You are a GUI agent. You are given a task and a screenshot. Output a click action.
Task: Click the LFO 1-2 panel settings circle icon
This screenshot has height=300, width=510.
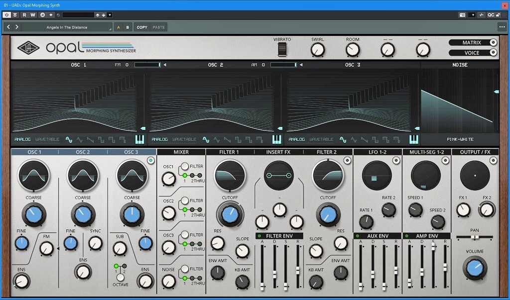[396, 160]
